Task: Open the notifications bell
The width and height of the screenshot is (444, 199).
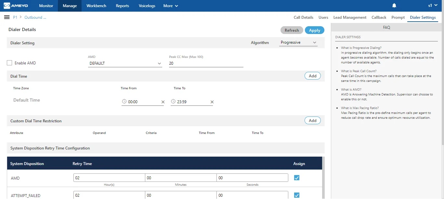Action: coord(394,6)
